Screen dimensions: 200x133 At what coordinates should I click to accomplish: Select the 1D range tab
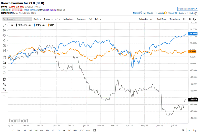[x=13, y=130]
